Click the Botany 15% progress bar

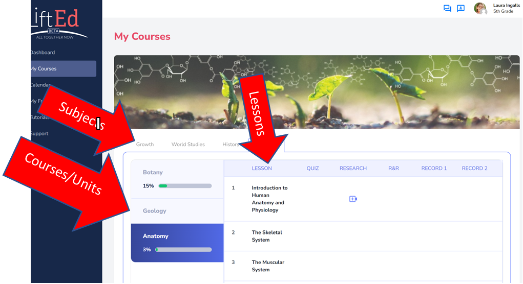point(185,186)
